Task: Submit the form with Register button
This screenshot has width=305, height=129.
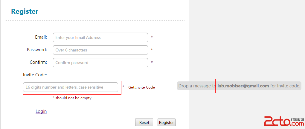Action: click(x=167, y=122)
